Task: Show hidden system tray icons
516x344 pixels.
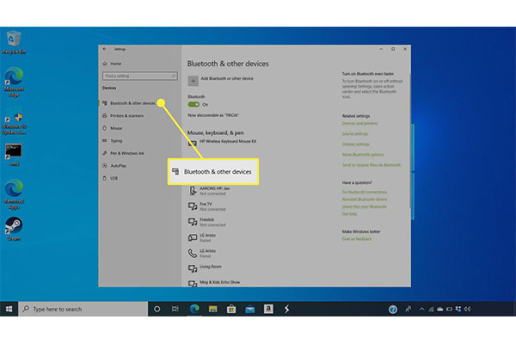Action: [422, 309]
